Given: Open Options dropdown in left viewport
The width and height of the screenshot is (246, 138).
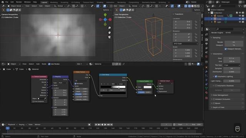Looking at the screenshot, I should pyautogui.click(x=107, y=10).
